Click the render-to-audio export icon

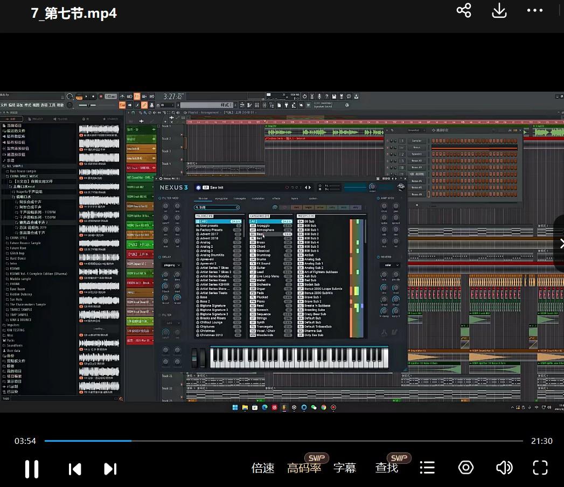tap(342, 96)
